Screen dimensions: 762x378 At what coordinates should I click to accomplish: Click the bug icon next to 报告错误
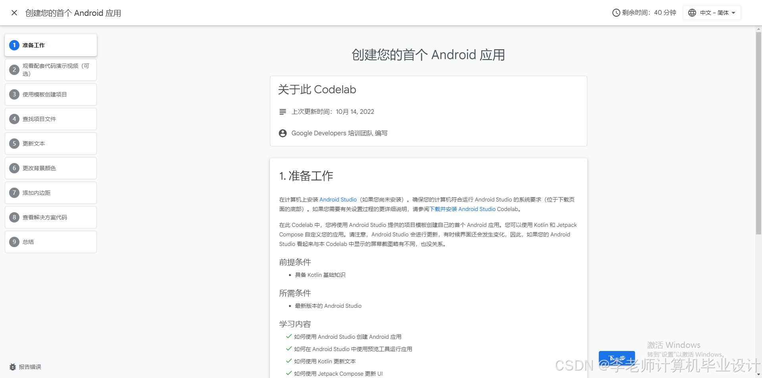pos(13,367)
